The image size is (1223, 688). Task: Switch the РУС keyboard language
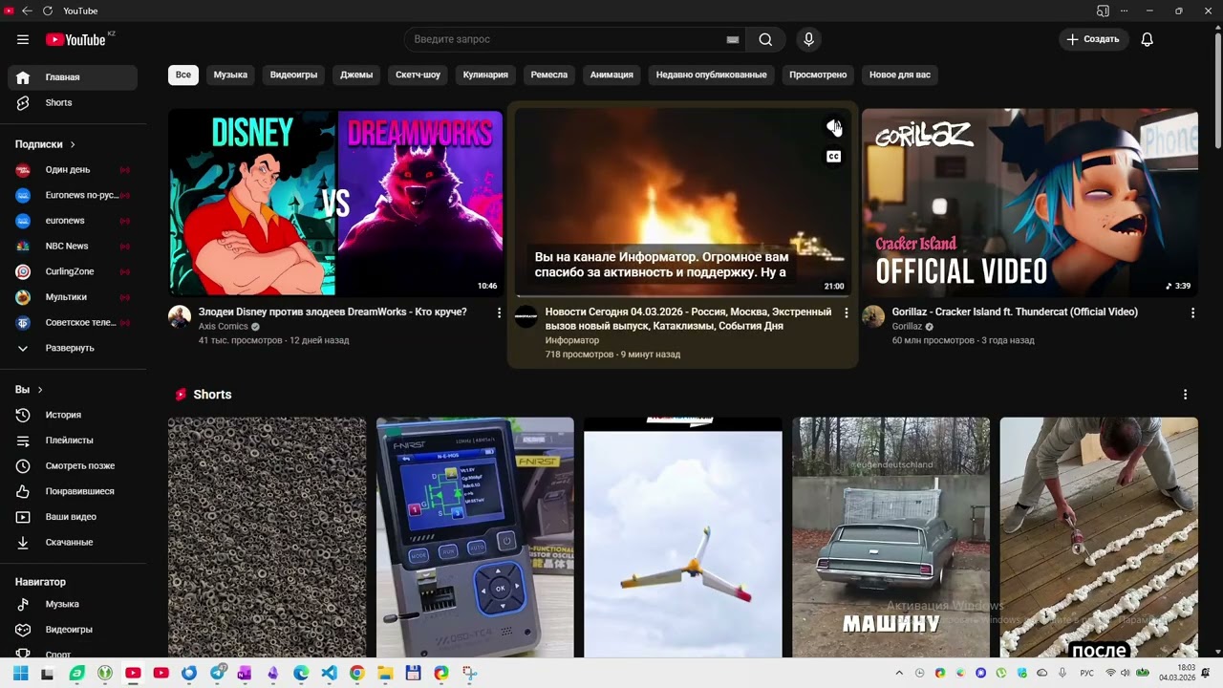click(1086, 673)
